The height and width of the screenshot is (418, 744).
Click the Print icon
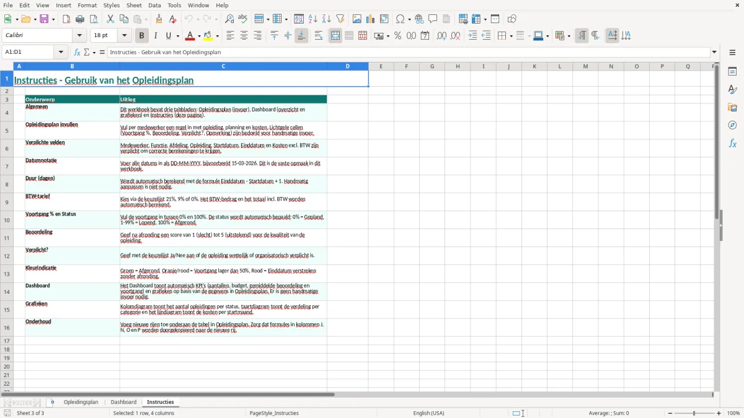coord(80,19)
